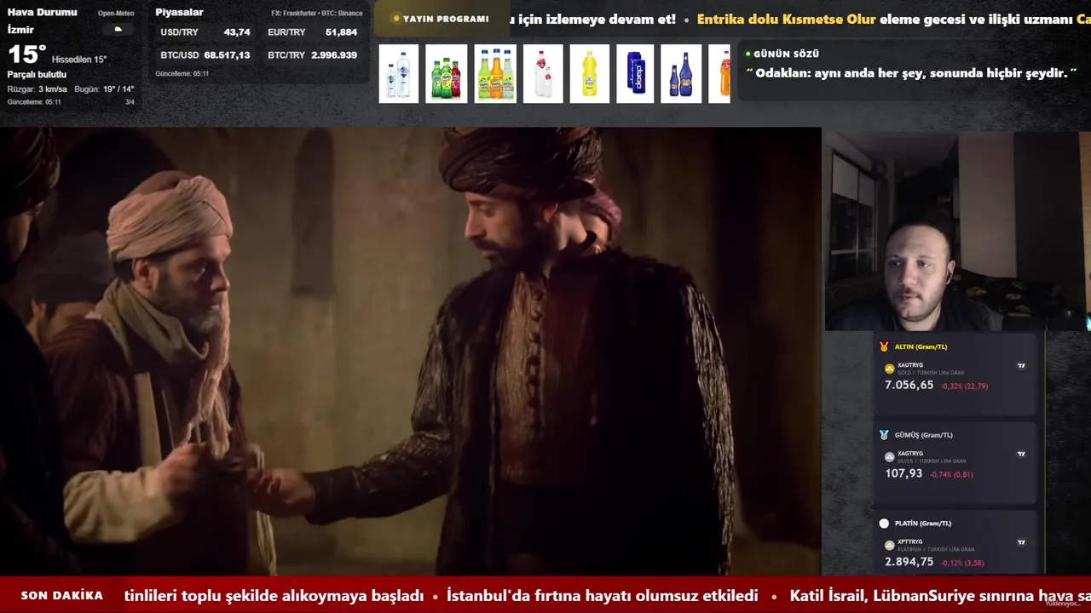
Task: Select the yellow lemonade bottle thumbnail
Action: coord(590,74)
